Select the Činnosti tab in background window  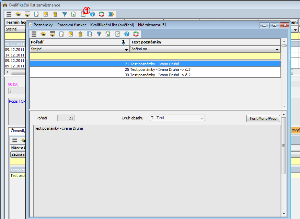click(17, 130)
